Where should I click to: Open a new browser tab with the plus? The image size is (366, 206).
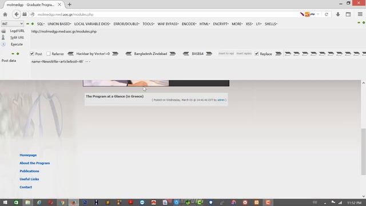tap(69, 5)
